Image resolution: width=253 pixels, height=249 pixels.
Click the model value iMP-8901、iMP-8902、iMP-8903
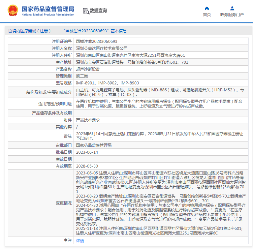point(108,83)
